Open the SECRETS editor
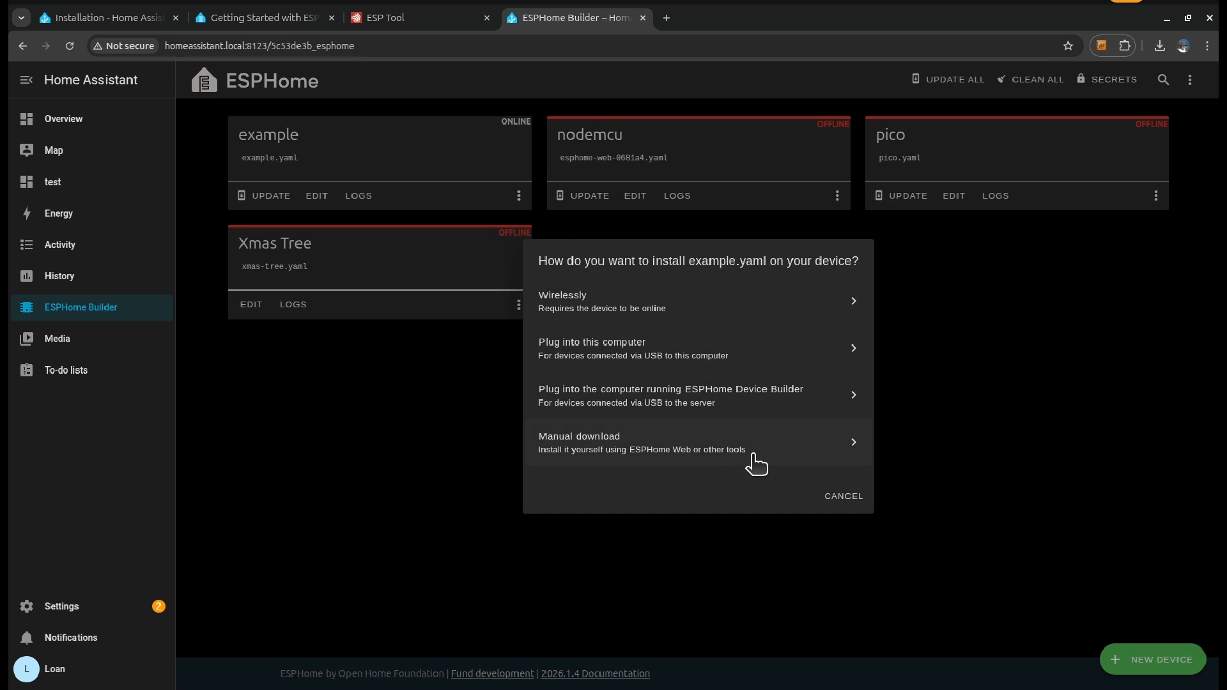The image size is (1227, 690). click(x=1107, y=79)
